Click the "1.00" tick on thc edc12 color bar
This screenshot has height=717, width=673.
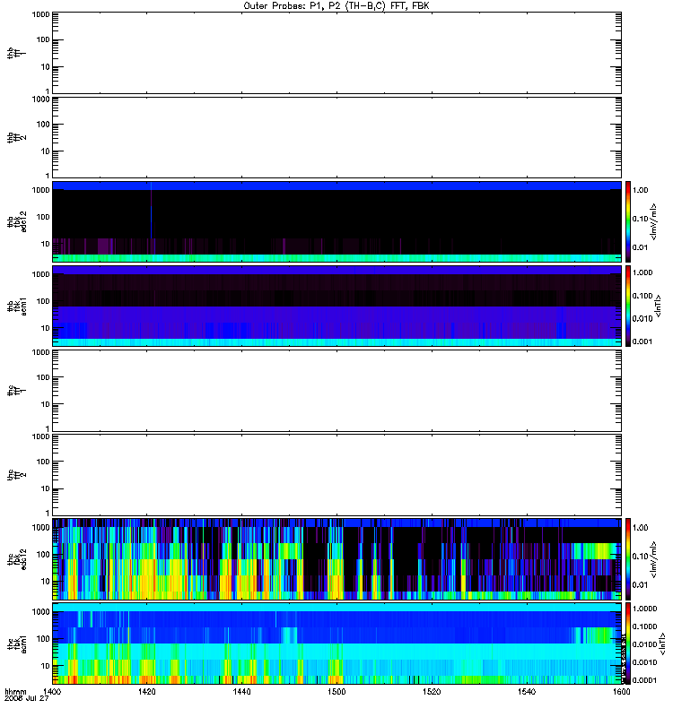640,528
